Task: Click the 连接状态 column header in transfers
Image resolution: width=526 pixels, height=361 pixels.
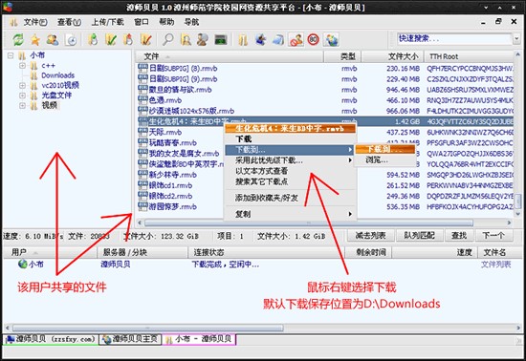Action: (x=267, y=252)
